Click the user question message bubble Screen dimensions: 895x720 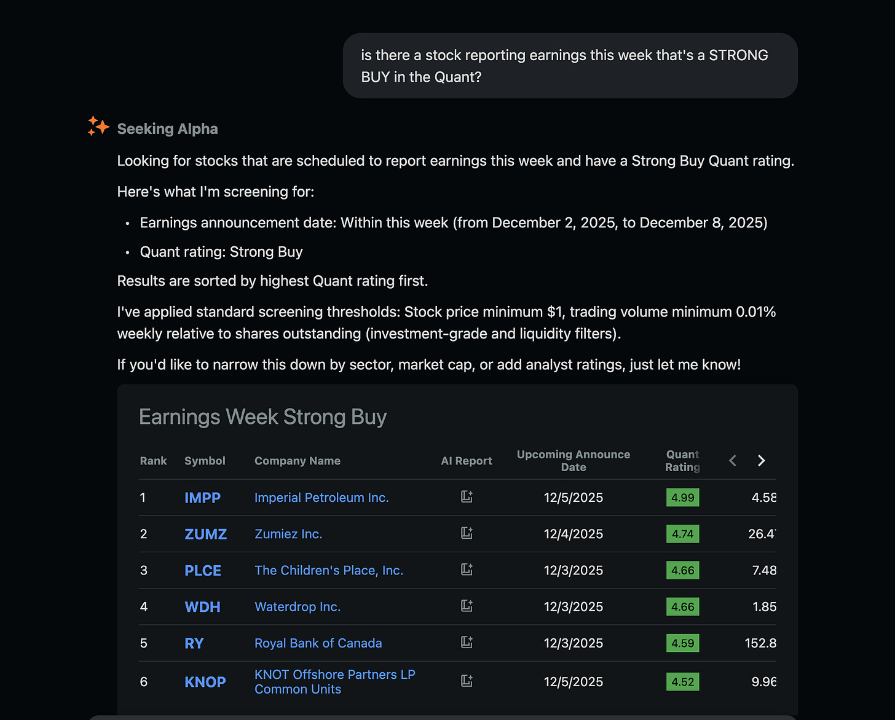tap(570, 66)
